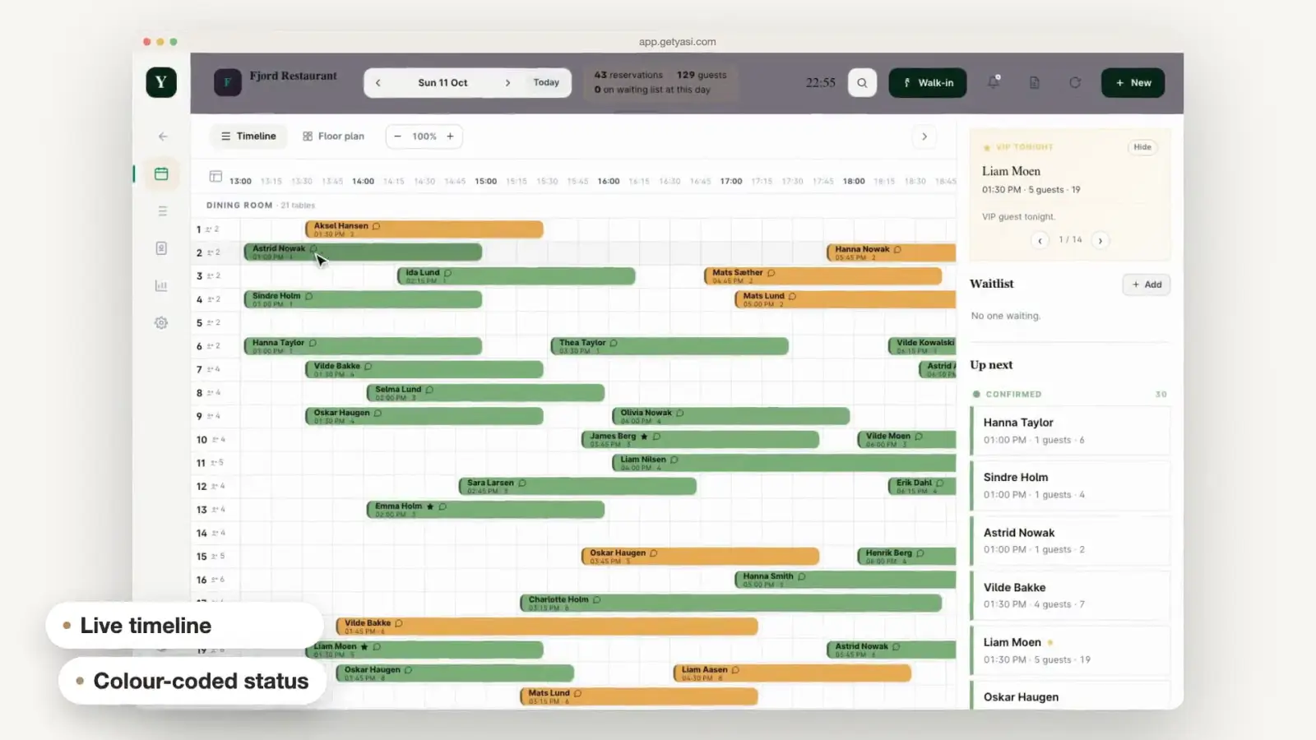
Task: Show next VIP guest card
Action: (1101, 240)
